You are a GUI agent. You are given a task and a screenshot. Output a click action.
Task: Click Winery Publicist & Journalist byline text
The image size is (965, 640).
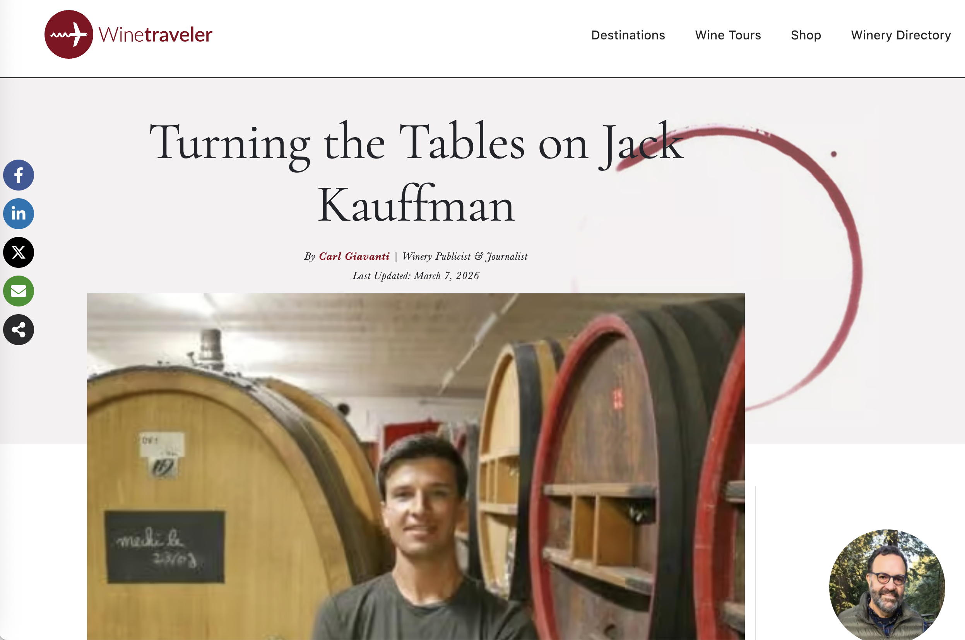pos(465,256)
